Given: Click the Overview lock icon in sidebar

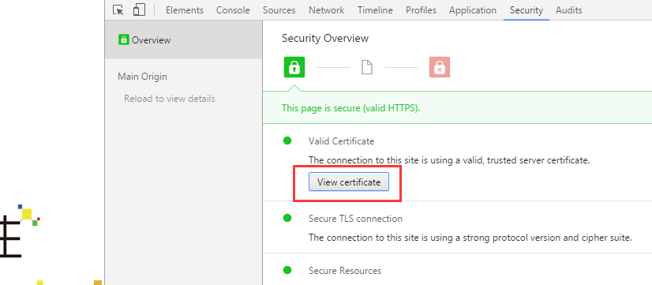Looking at the screenshot, I should tap(123, 40).
